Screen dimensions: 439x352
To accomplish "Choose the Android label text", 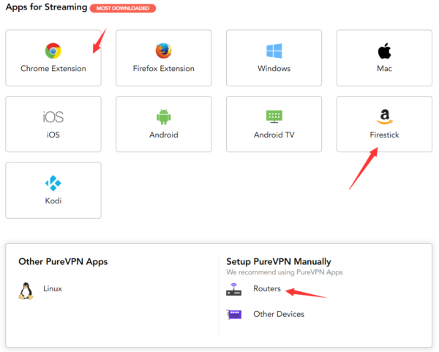I will pos(163,135).
